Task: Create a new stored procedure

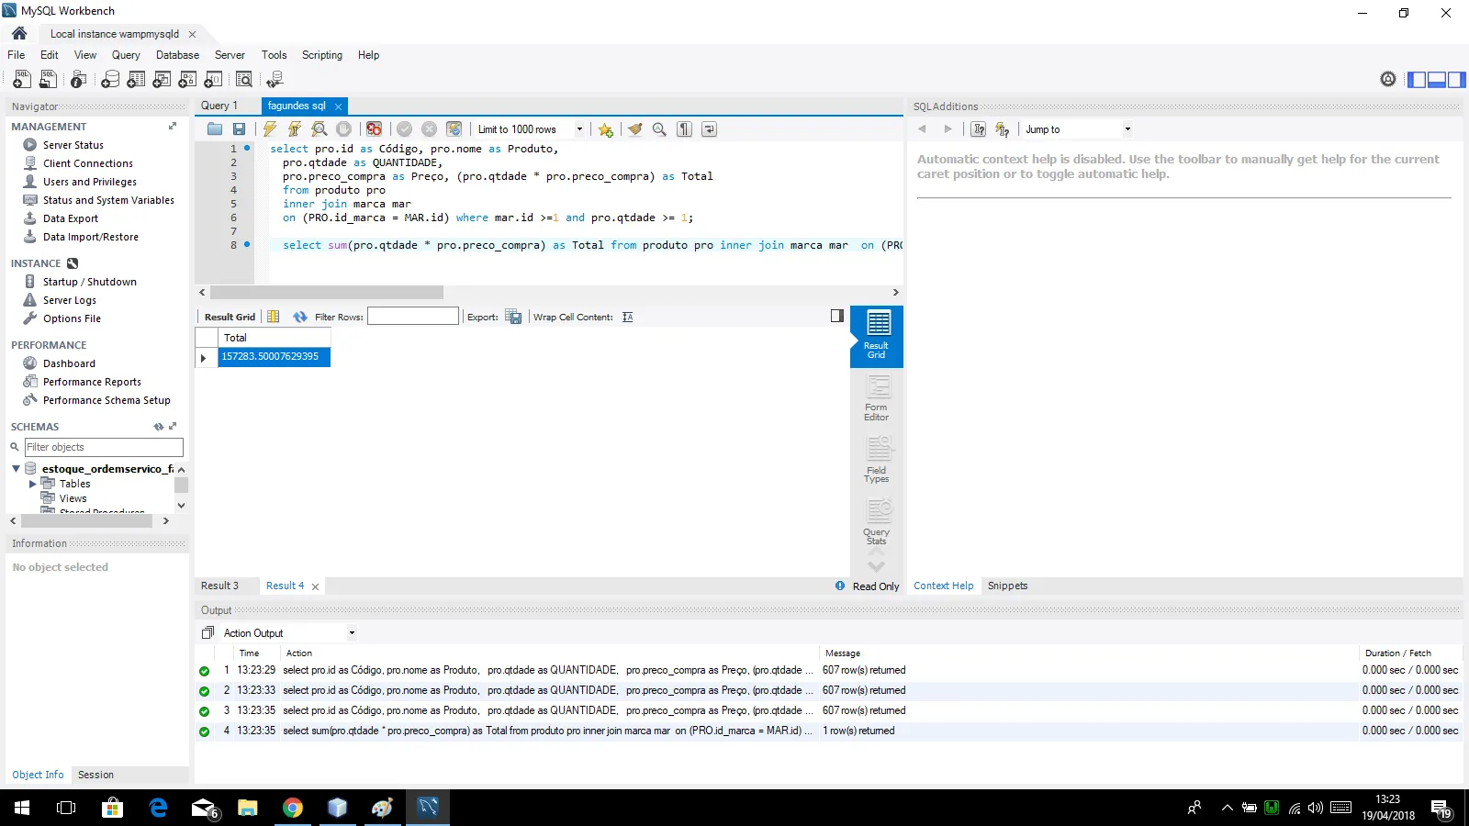Action: coord(187,80)
